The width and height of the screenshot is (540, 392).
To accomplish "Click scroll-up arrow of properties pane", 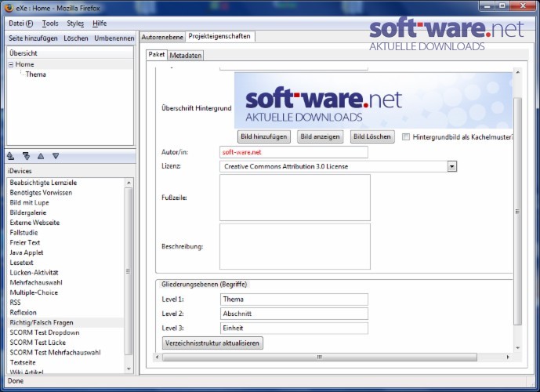I will pos(517,72).
